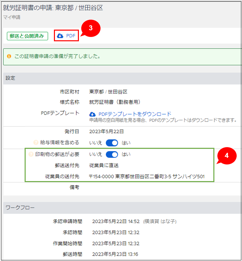The width and height of the screenshot is (242, 261).
Task: Click the 承認申請時間 value 2023年5月22日 14:52
Action: pyautogui.click(x=116, y=221)
